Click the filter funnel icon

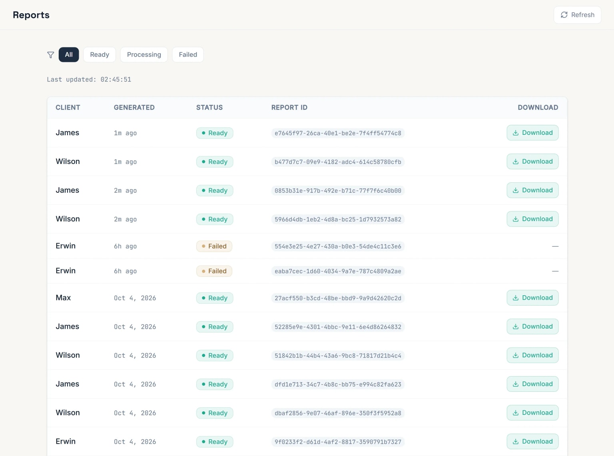[x=51, y=55]
